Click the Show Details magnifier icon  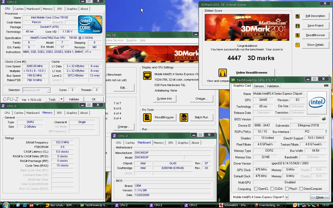tap(298, 45)
